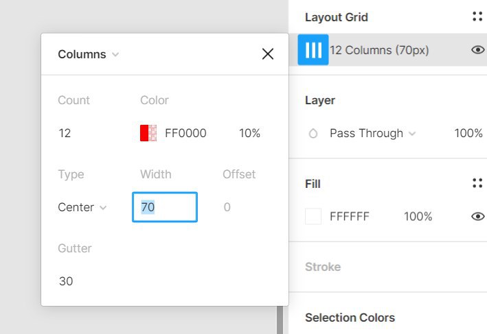The width and height of the screenshot is (487, 334).
Task: Click the Gutter field showing 30
Action: pyautogui.click(x=66, y=281)
